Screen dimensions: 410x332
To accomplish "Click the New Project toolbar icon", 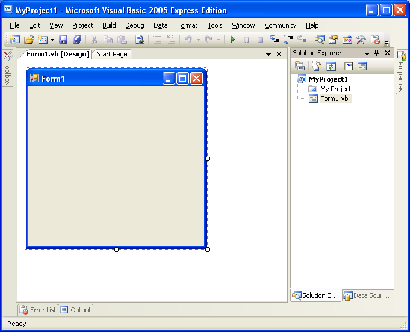I will click(x=15, y=40).
